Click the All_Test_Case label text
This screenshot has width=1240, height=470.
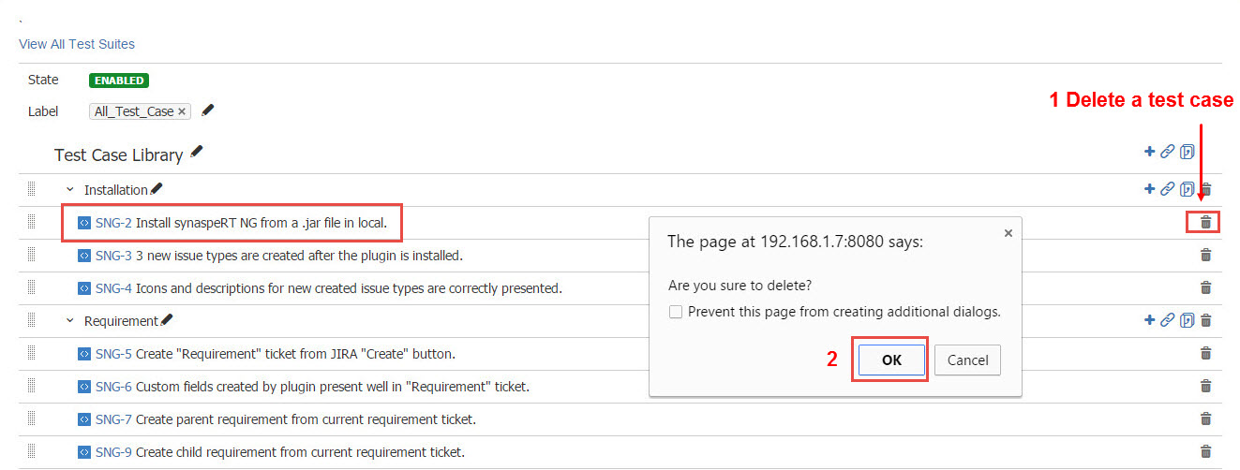[x=134, y=111]
